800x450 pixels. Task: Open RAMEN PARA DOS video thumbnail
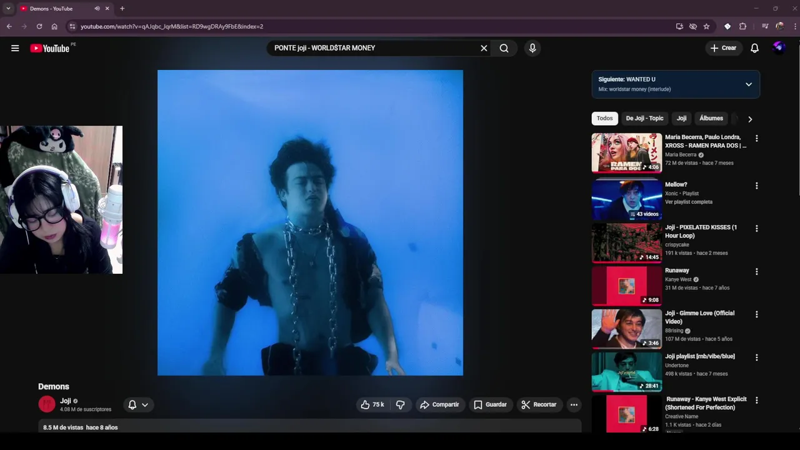(x=626, y=152)
